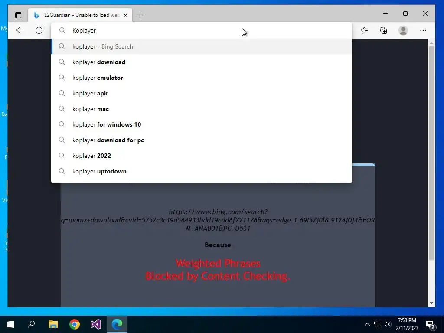This screenshot has width=444, height=333.
Task: Open File Explorer from the taskbar
Action: pyautogui.click(x=53, y=324)
